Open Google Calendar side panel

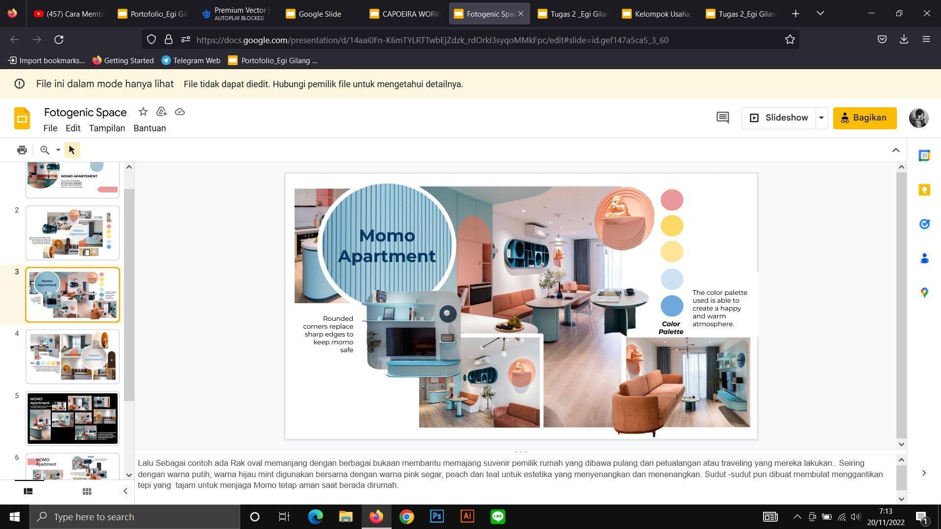[x=924, y=156]
